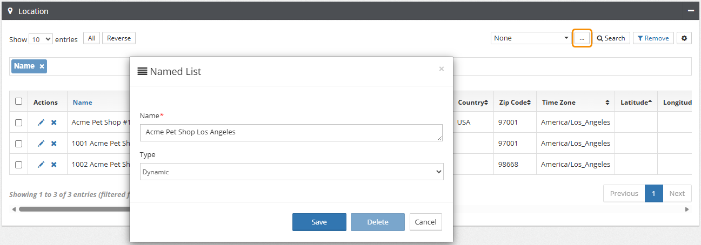Toggle the select-all checkbox in table header
The image size is (701, 245).
(19, 101)
